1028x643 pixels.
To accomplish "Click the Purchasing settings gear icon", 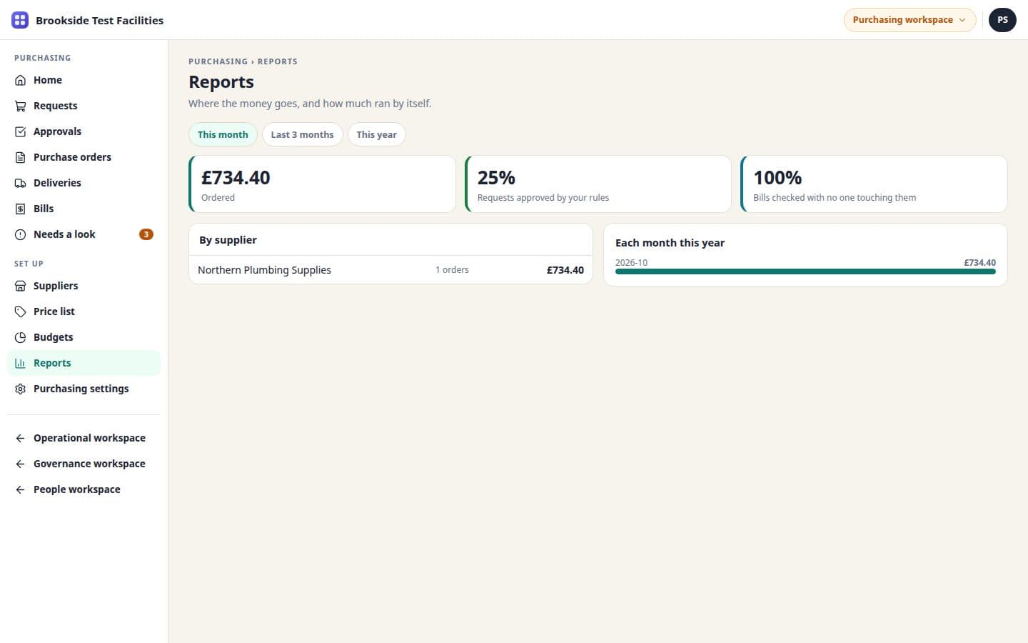I will pos(20,389).
